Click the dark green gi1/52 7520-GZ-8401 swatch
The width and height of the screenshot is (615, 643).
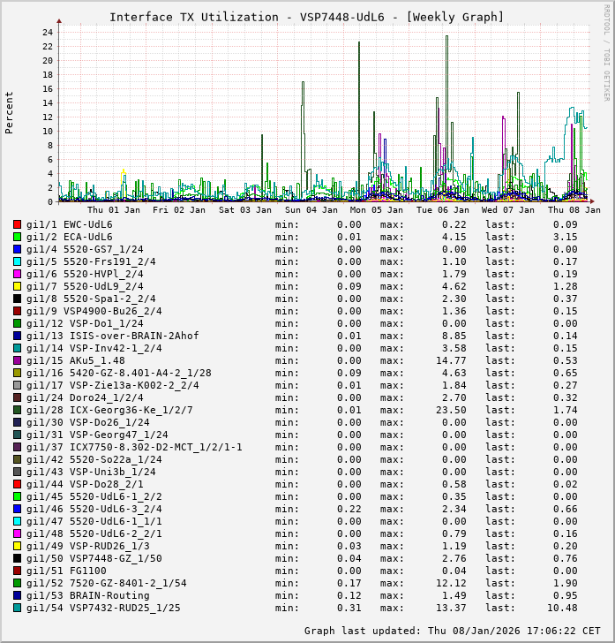coord(17,583)
